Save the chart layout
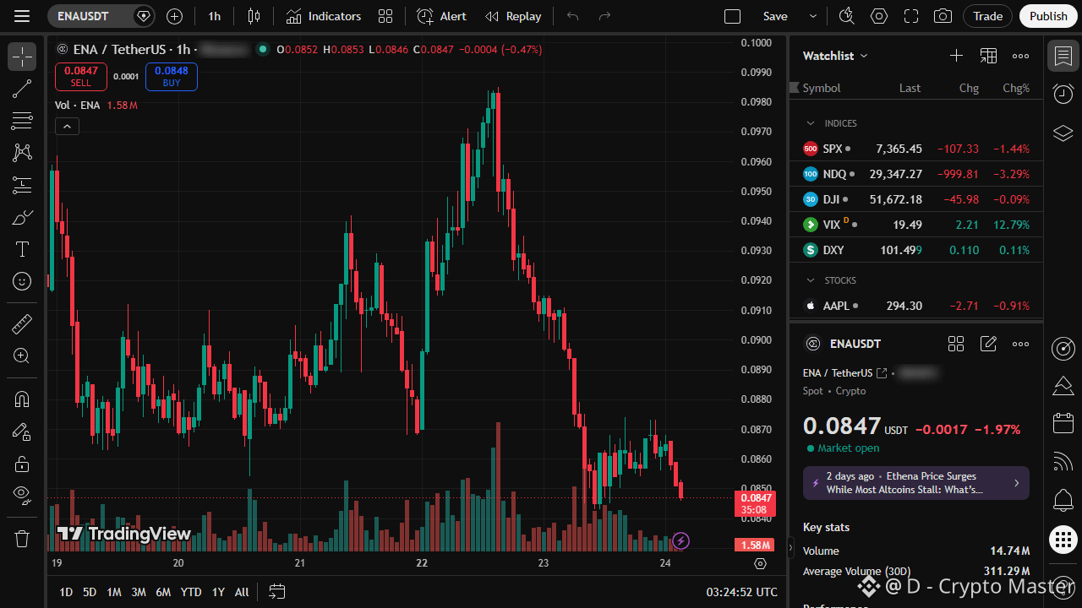Viewport: 1082px width, 608px height. point(775,16)
